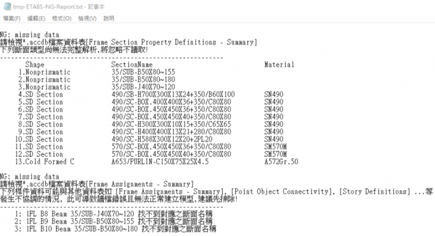
Task: Place cursor on the Shape column header
Action: pyautogui.click(x=35, y=65)
